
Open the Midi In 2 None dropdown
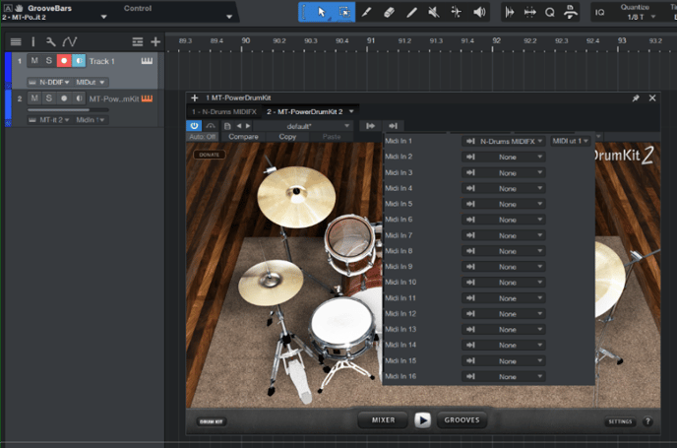pyautogui.click(x=504, y=157)
